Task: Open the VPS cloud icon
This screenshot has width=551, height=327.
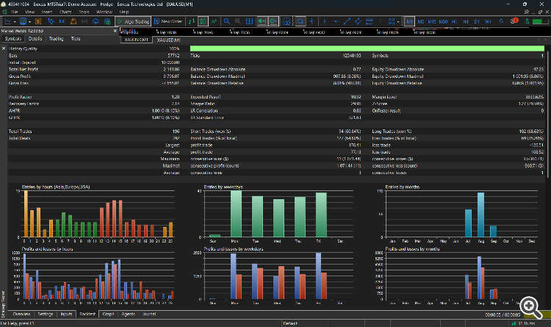Action: coord(96,21)
